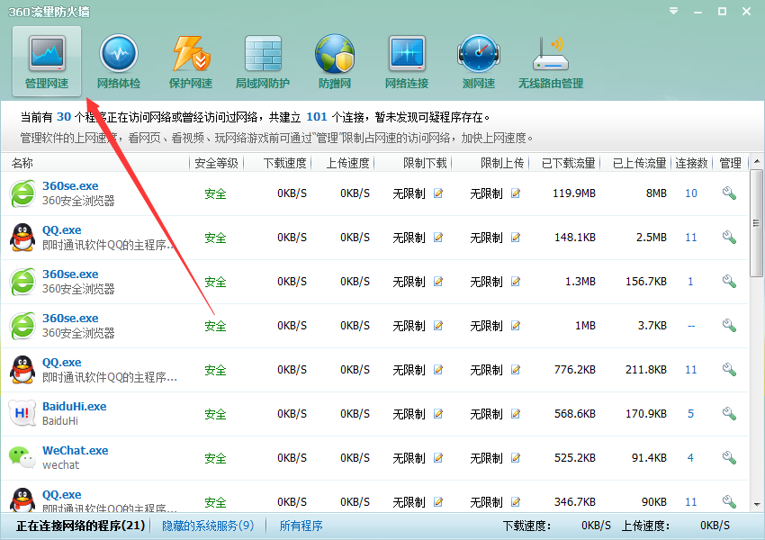765x540 pixels.
Task: Launch the 测网速 speed test icon
Action: [x=479, y=61]
